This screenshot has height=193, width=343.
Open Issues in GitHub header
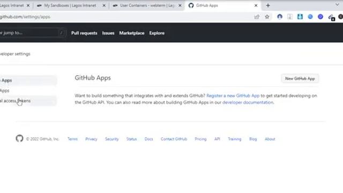[x=108, y=33]
